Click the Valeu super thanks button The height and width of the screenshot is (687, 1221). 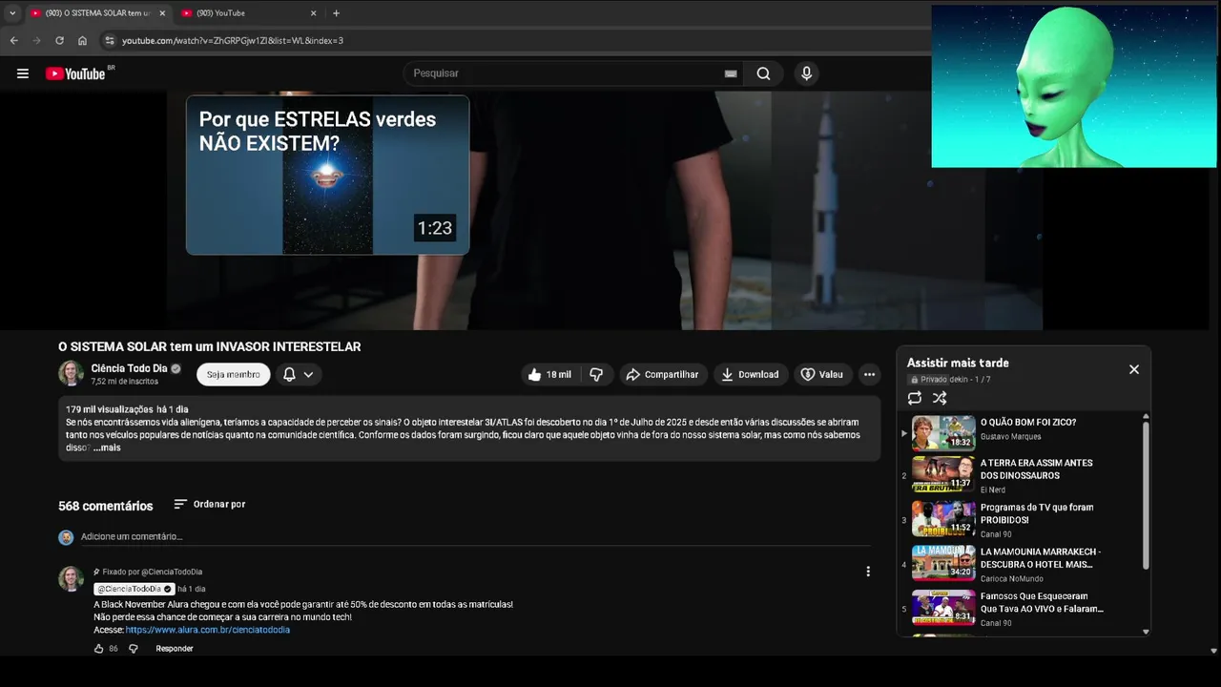821,375
